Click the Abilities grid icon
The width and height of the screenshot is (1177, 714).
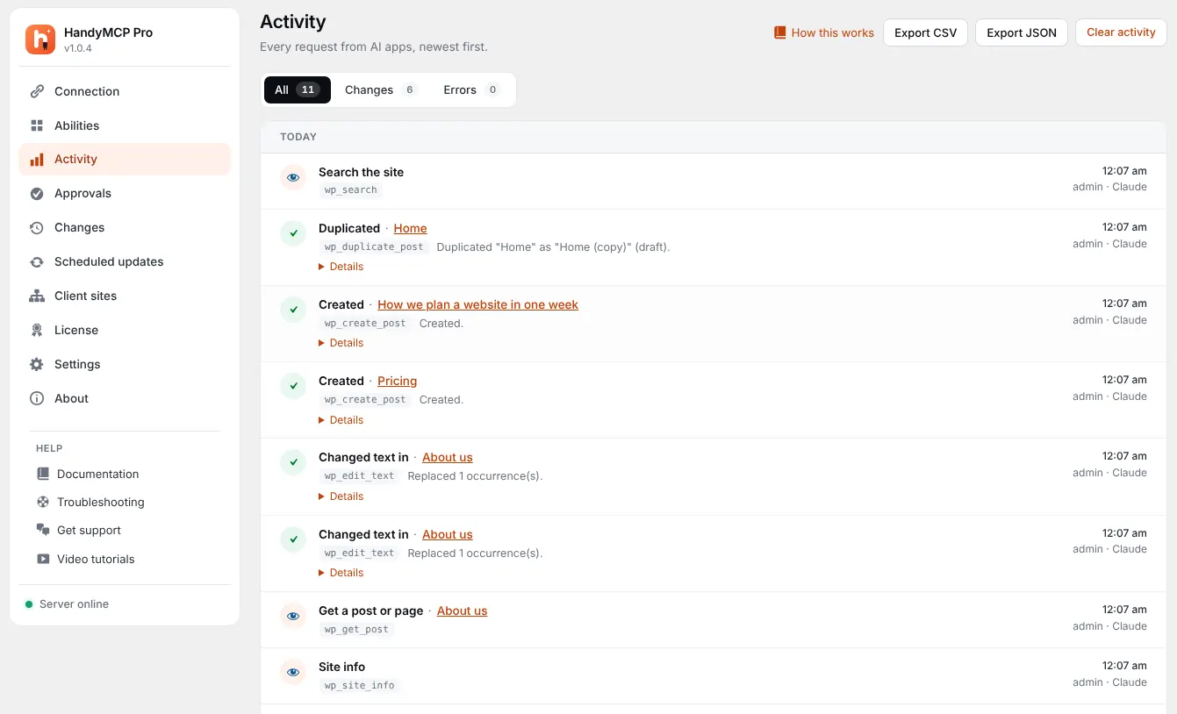(37, 125)
